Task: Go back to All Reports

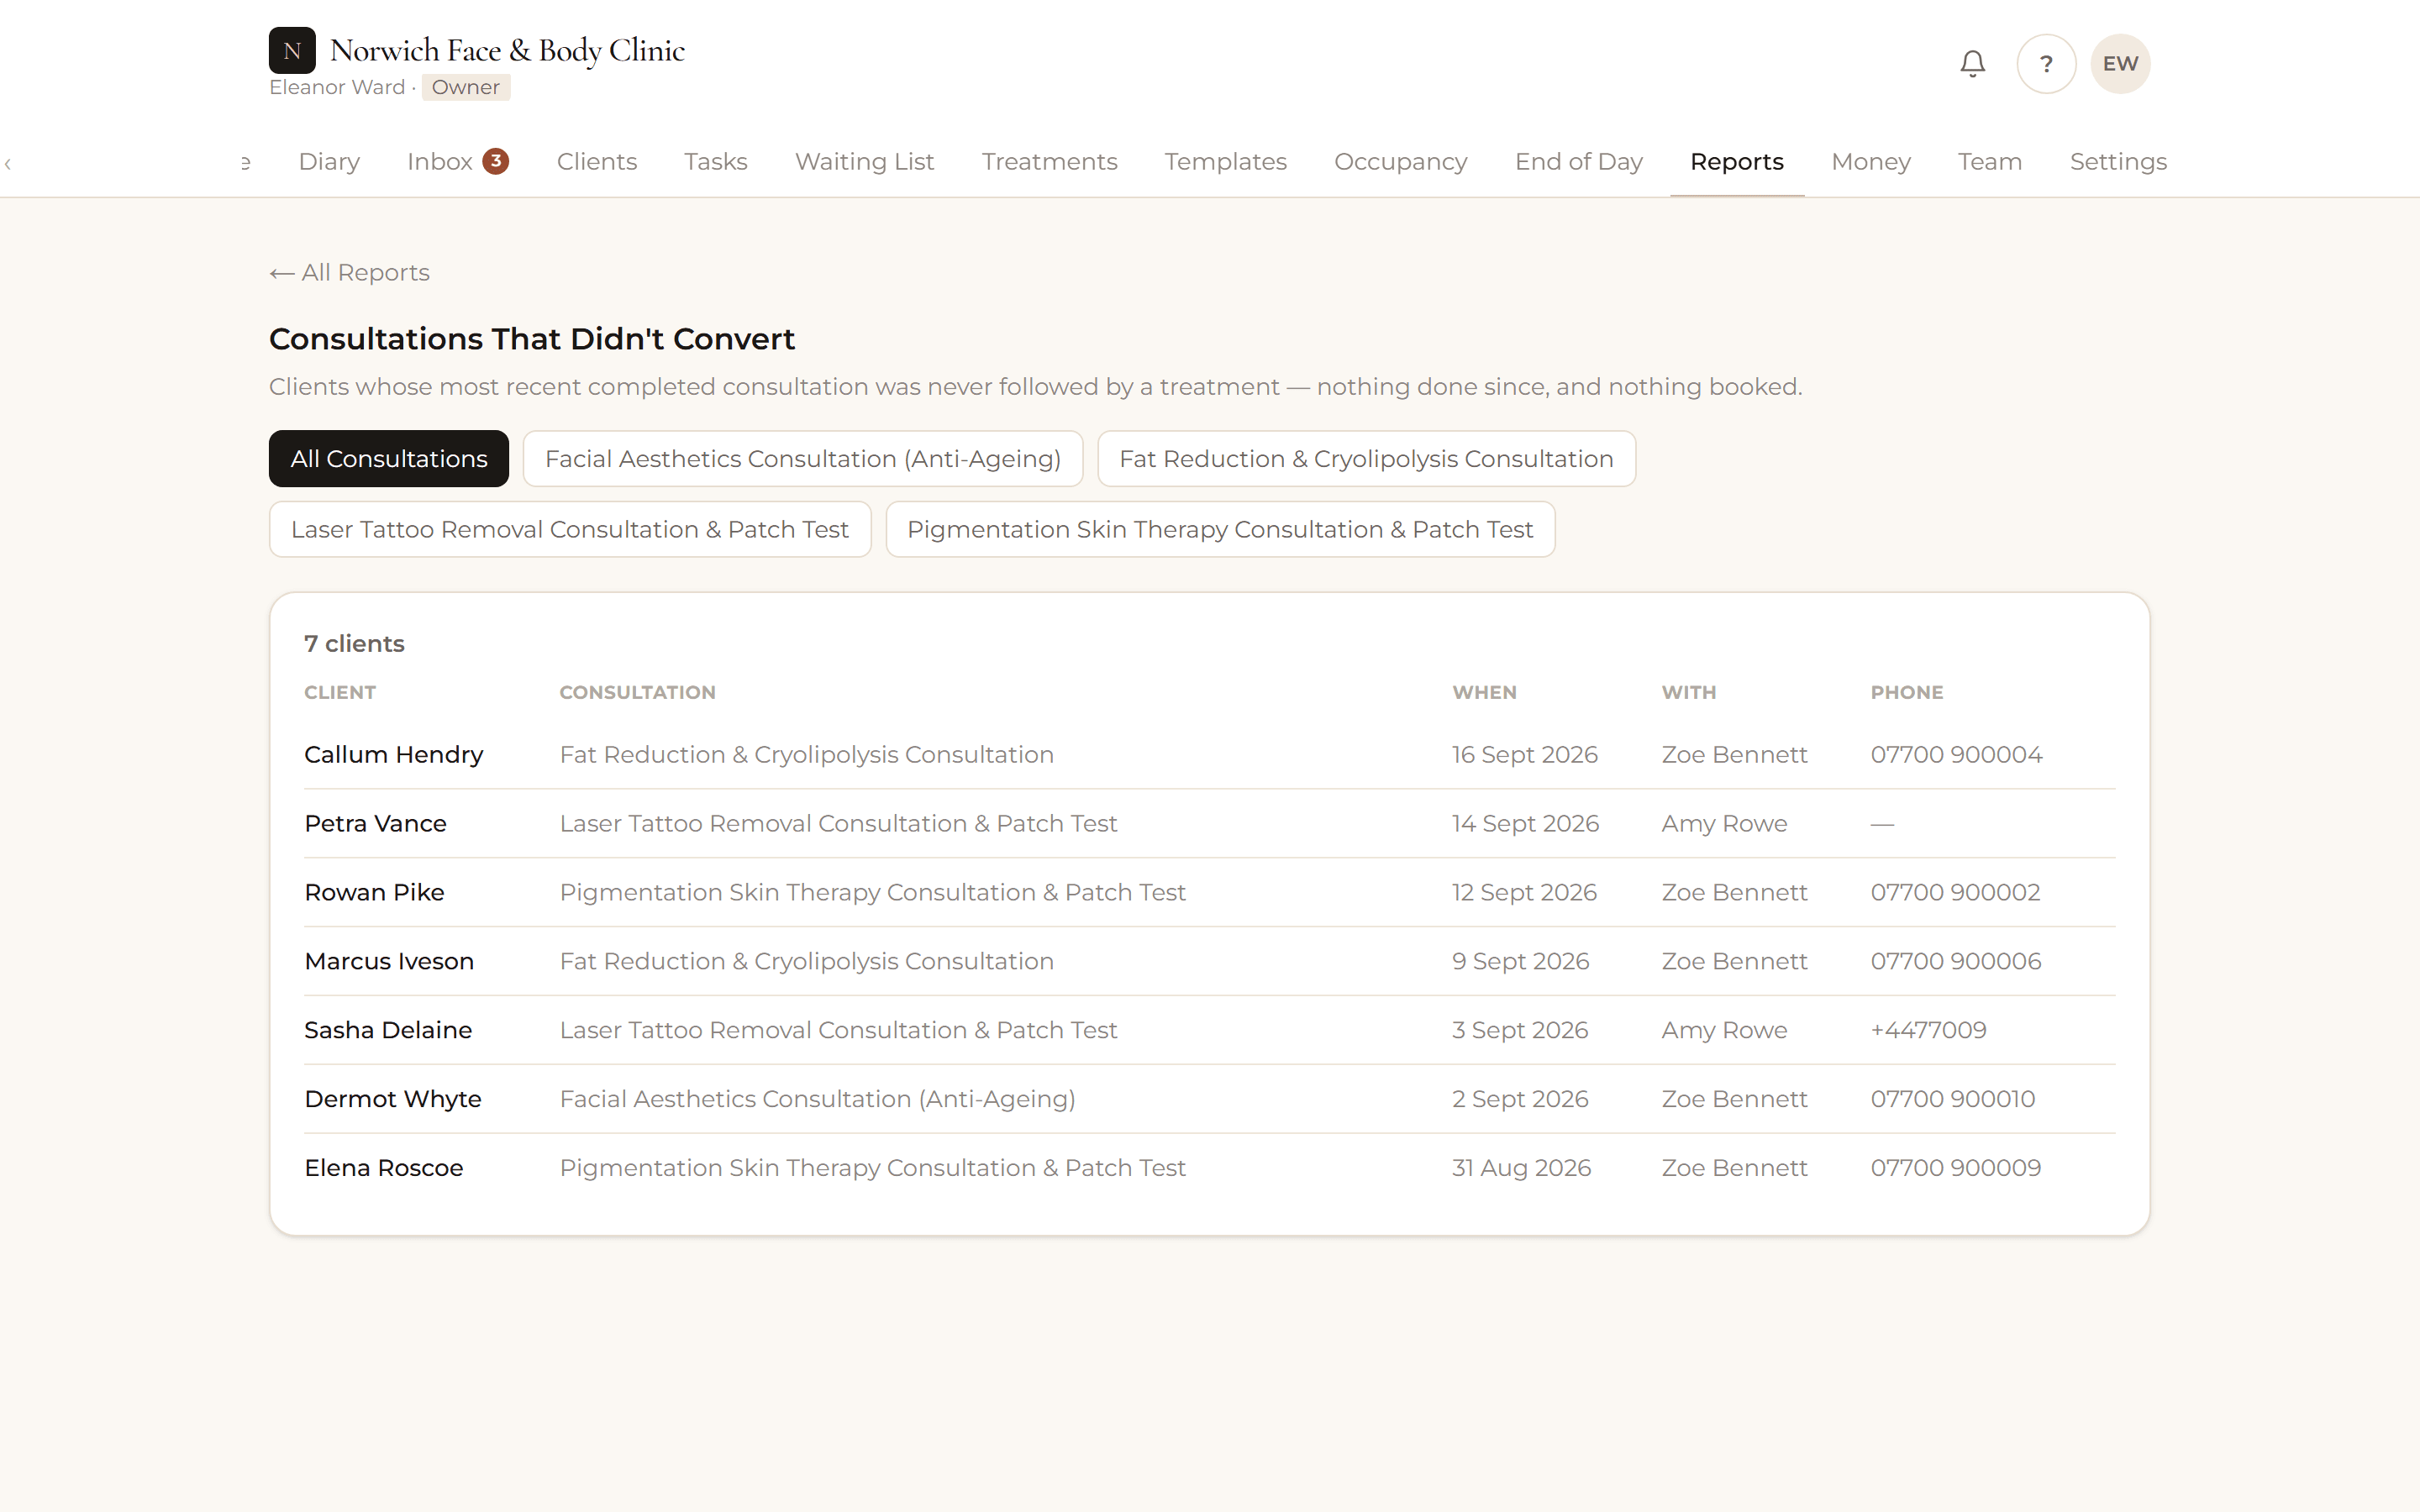Action: [x=349, y=273]
